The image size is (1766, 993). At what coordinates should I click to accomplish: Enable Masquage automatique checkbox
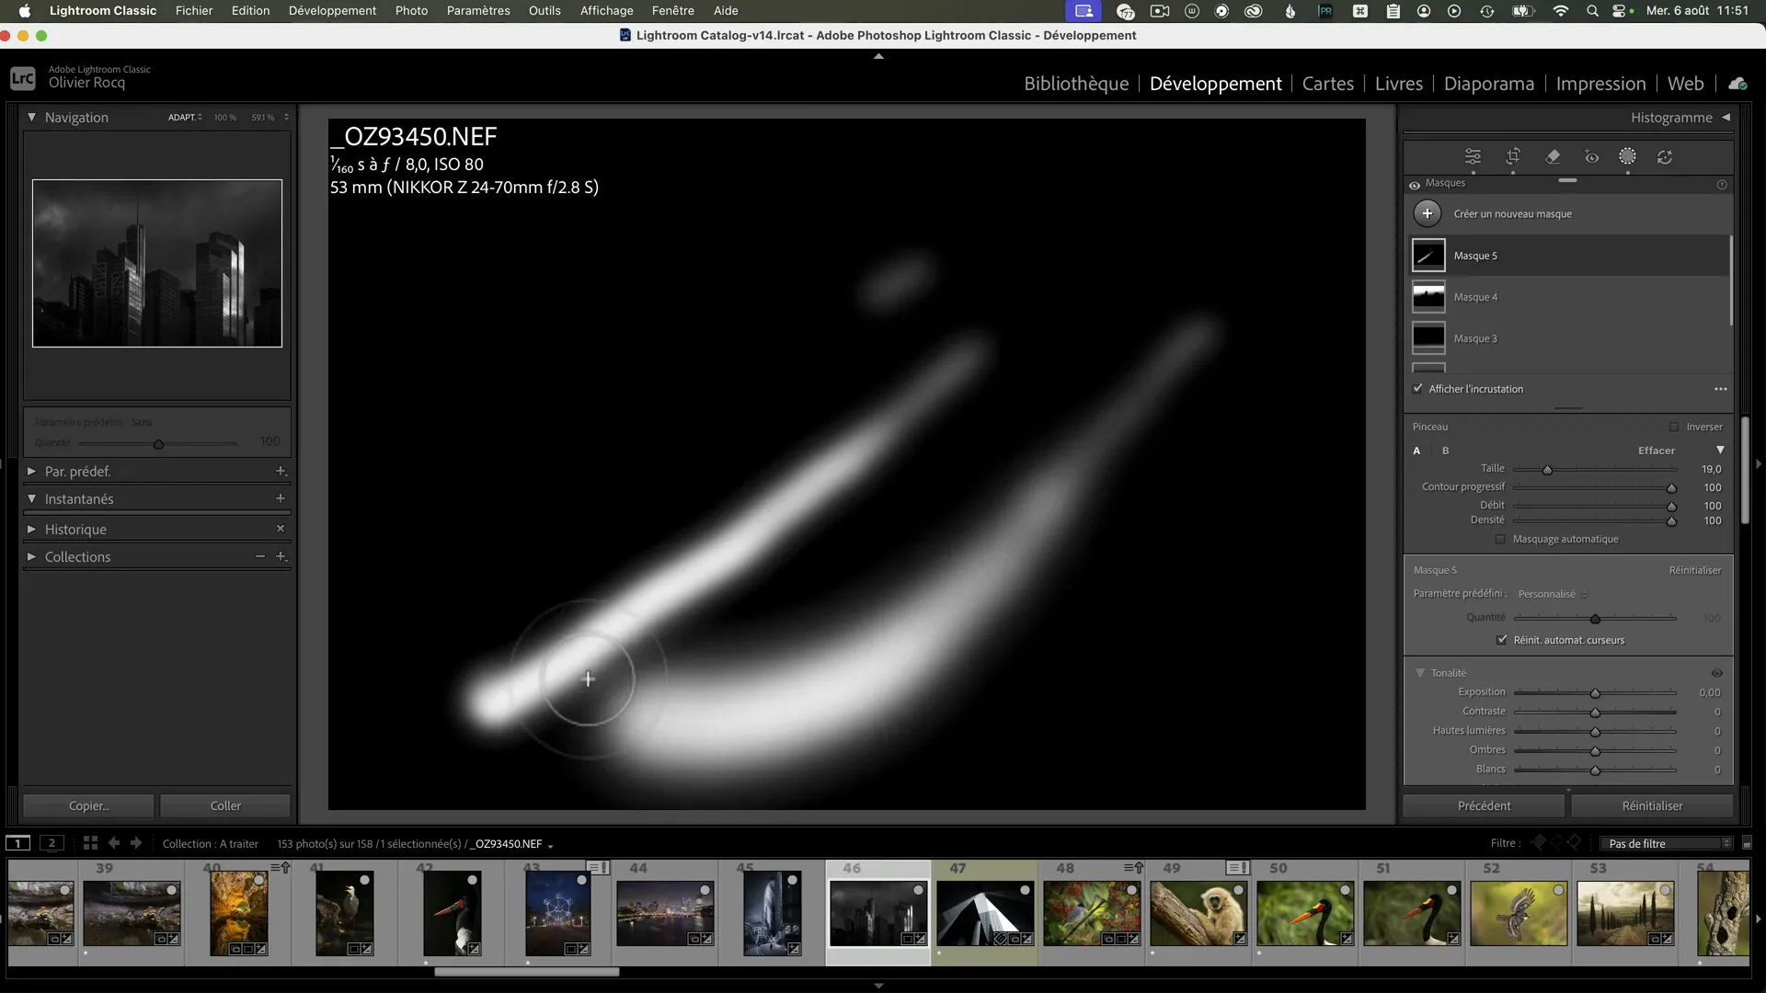tap(1501, 540)
